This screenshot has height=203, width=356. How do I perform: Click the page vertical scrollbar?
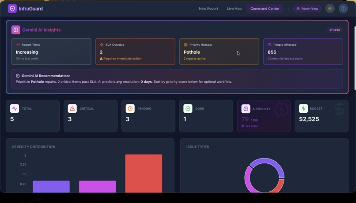point(355,58)
